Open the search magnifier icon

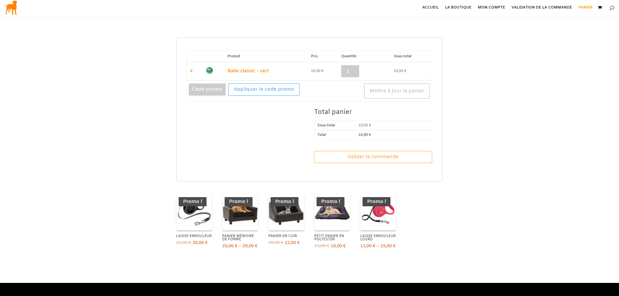click(x=612, y=8)
